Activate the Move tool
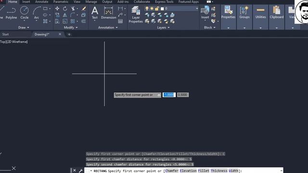The height and width of the screenshot is (173, 308). pyautogui.click(x=57, y=9)
